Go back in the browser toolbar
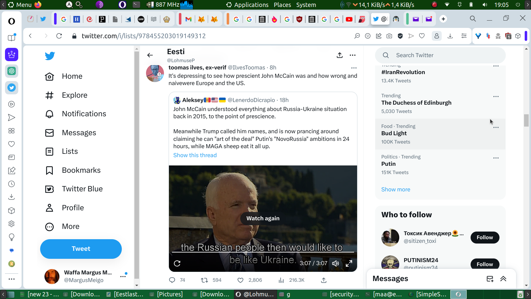The height and width of the screenshot is (299, 531). [30, 36]
